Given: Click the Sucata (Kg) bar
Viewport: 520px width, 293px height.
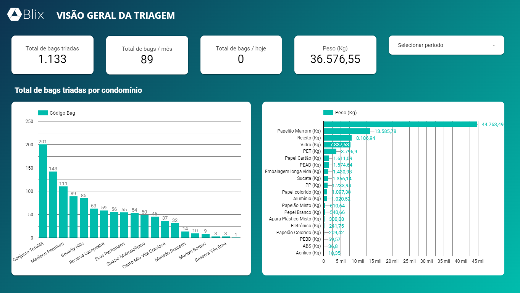Looking at the screenshot, I should [x=326, y=178].
